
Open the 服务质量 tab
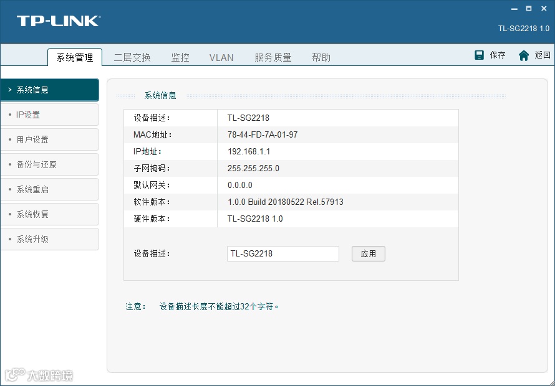click(x=273, y=57)
